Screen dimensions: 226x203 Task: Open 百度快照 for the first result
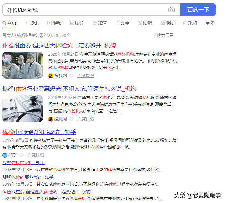point(86,76)
